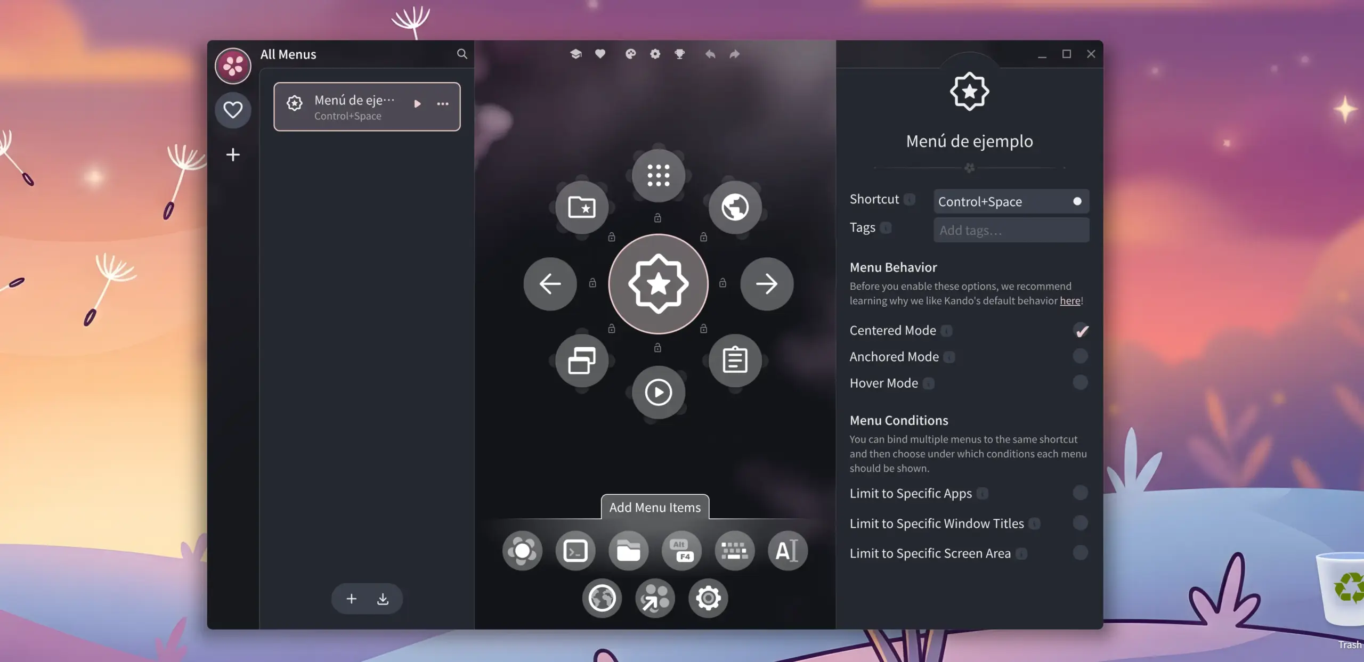
Task: Open the tutorial graduation cap icon
Action: 575,54
